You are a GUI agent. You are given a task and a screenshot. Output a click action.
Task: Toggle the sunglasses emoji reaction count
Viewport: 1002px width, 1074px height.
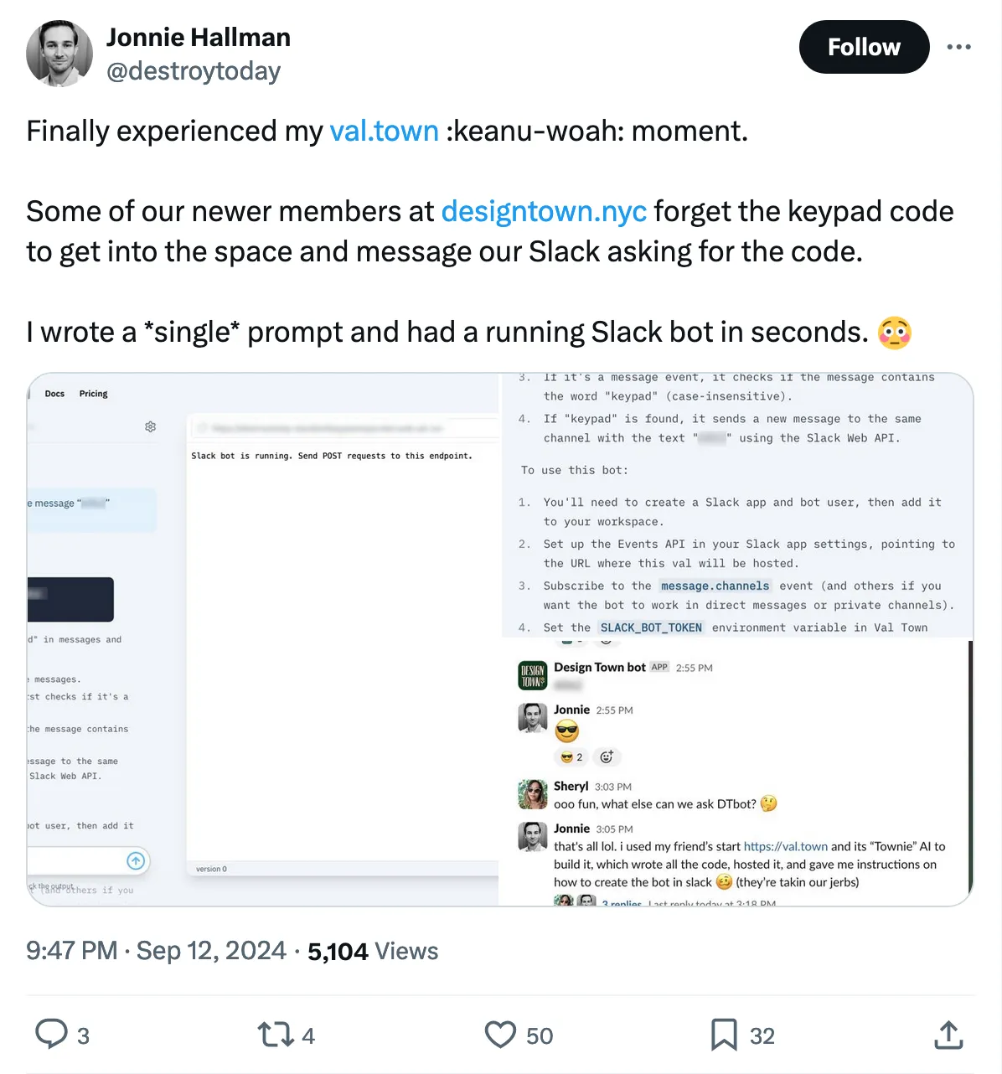(571, 756)
